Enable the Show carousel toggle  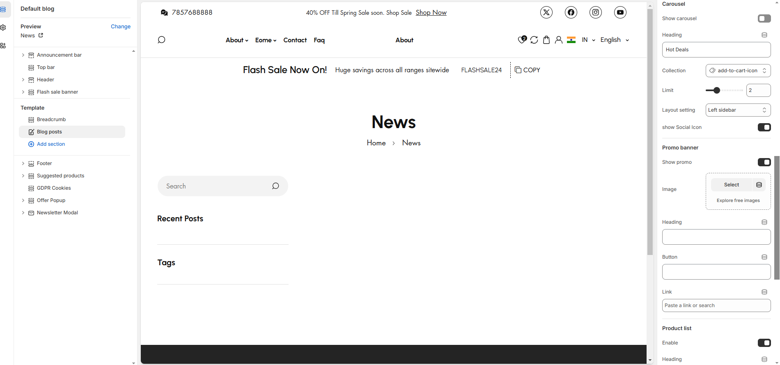click(764, 18)
